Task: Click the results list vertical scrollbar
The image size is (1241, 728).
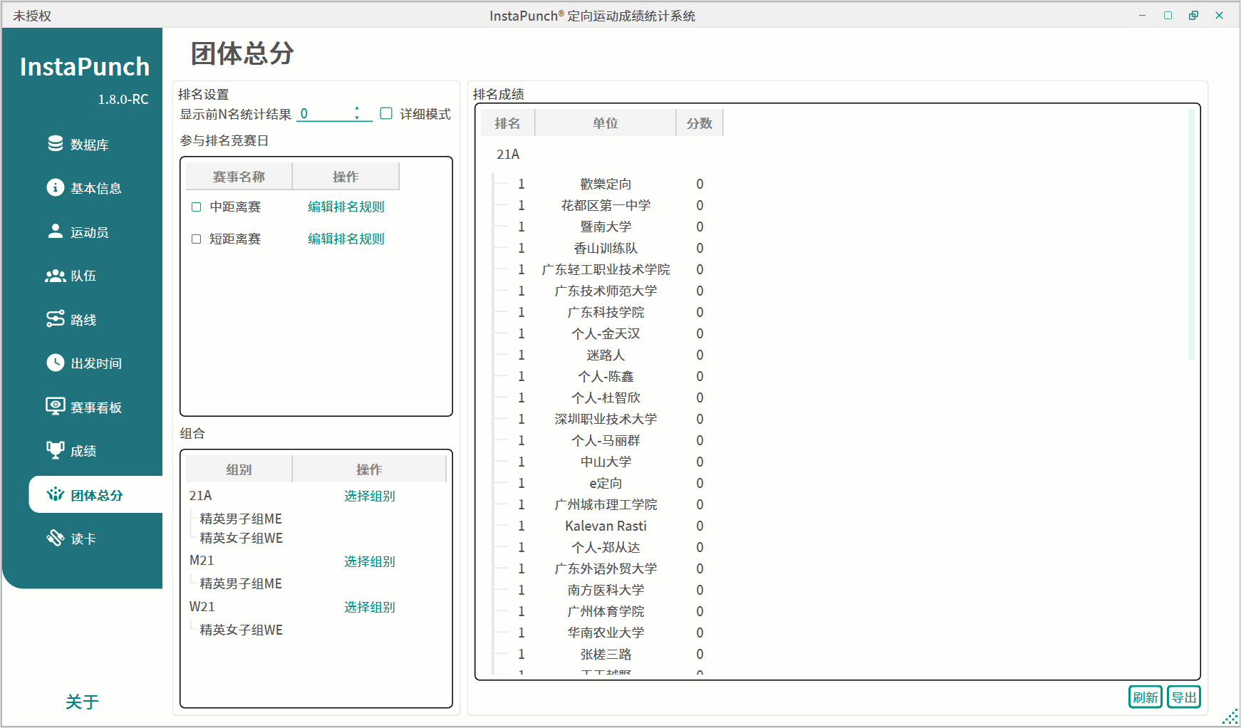Action: pos(1191,235)
